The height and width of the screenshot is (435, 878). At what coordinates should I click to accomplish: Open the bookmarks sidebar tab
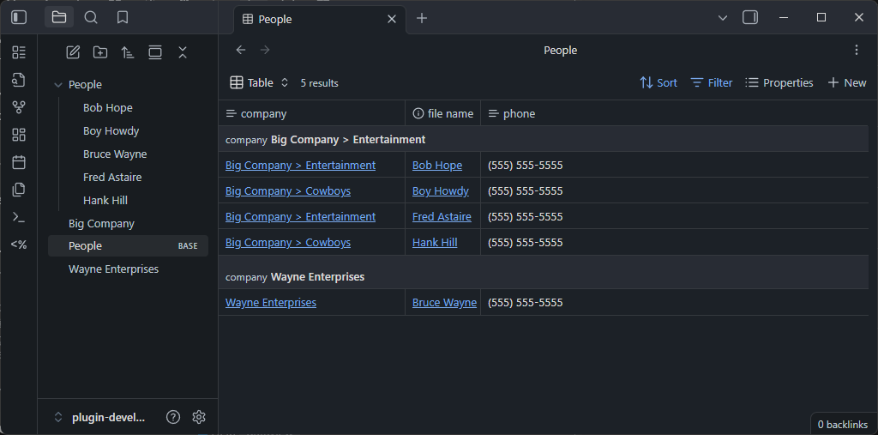click(x=123, y=17)
